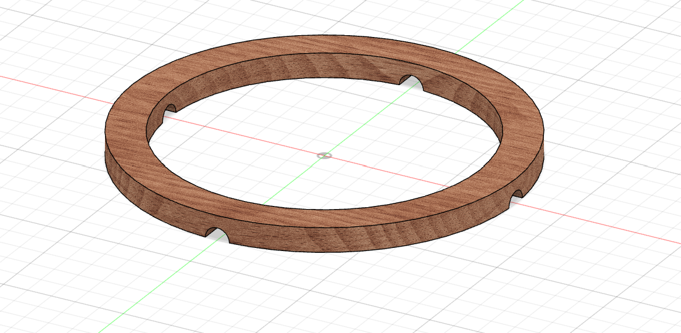Pick the notch on the far inner edge

coord(411,83)
